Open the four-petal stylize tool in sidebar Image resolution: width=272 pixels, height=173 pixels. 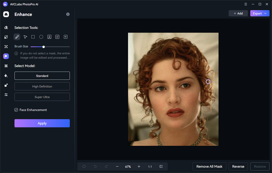pyautogui.click(x=6, y=66)
